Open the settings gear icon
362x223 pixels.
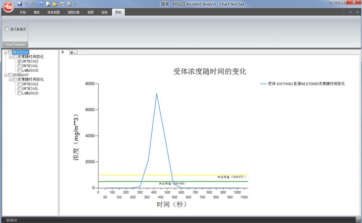pyautogui.click(x=62, y=4)
